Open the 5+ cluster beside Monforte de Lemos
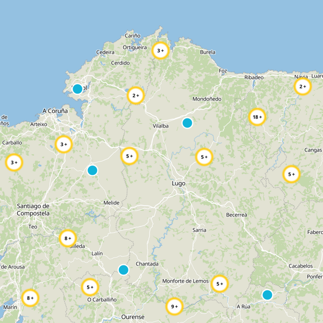Screen dimensions: 323x323 (220, 284)
